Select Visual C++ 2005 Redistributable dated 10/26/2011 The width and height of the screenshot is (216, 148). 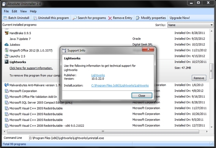(106, 114)
